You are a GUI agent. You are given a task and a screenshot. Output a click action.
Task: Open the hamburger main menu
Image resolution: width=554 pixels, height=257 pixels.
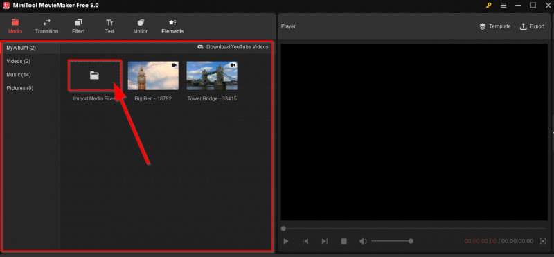pyautogui.click(x=503, y=6)
